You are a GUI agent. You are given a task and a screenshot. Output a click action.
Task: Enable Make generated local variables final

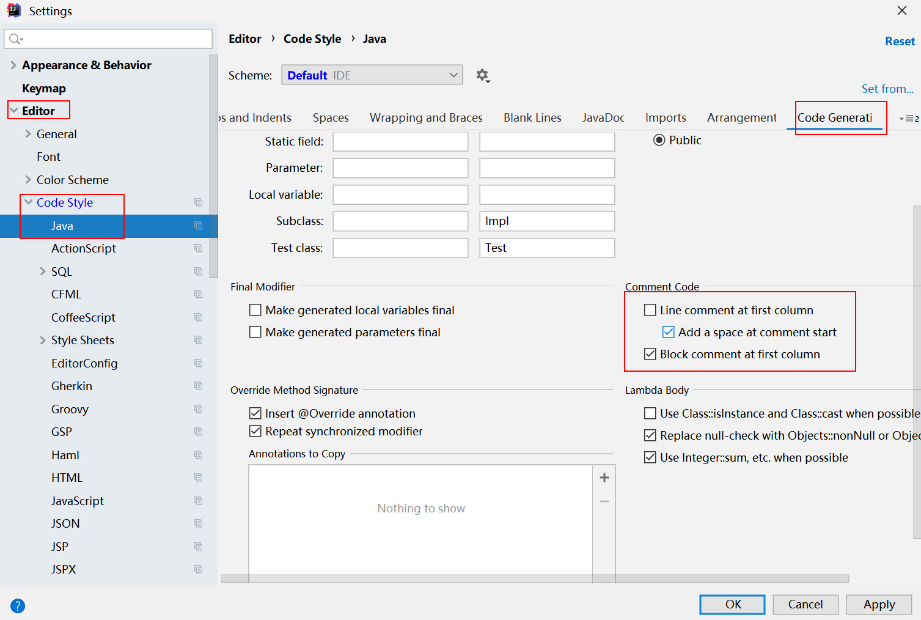pyautogui.click(x=255, y=310)
